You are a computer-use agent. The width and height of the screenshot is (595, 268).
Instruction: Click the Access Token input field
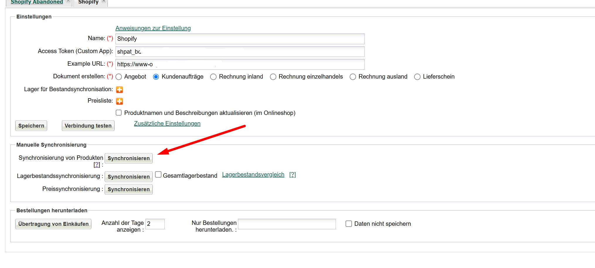240,52
